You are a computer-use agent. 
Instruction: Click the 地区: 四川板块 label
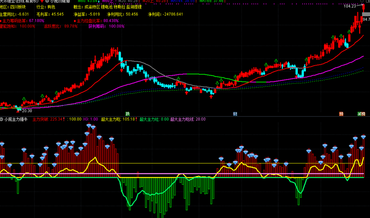click(13, 7)
